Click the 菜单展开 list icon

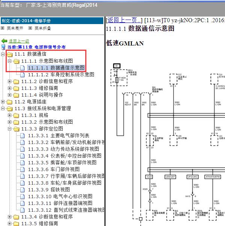pyautogui.click(x=3, y=28)
